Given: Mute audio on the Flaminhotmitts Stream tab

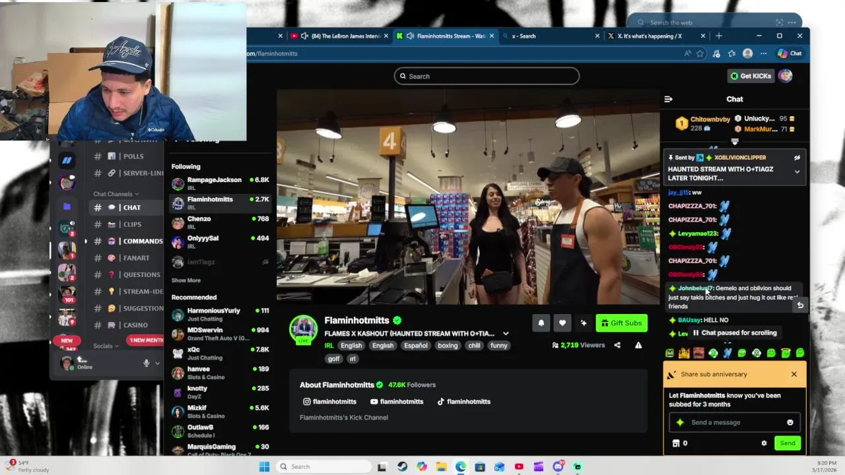Looking at the screenshot, I should tap(411, 36).
